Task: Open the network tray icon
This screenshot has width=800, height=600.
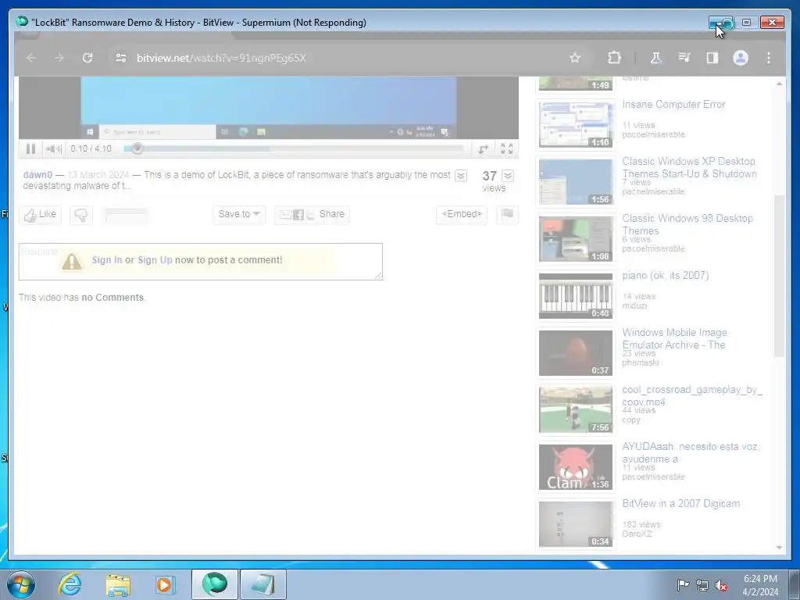Action: click(x=702, y=585)
